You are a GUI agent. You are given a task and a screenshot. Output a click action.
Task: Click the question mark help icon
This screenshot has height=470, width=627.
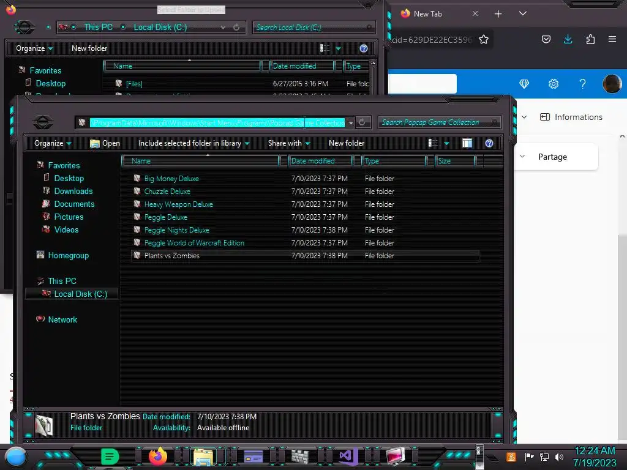(x=583, y=84)
